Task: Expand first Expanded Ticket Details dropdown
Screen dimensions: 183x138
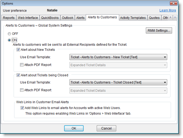Action: (x=118, y=65)
